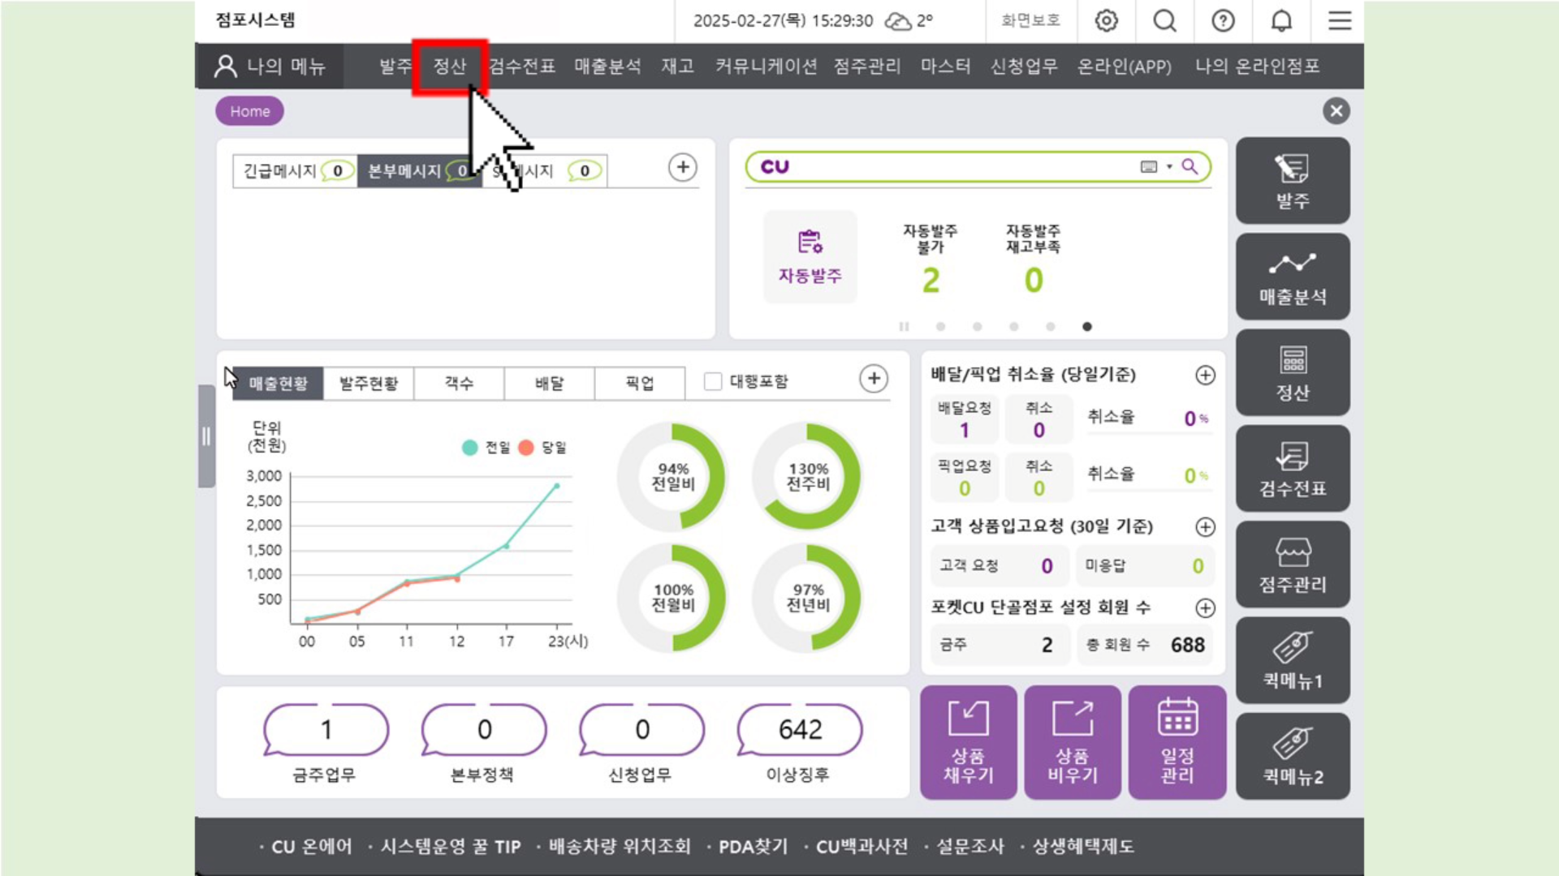The height and width of the screenshot is (876, 1559).
Task: Expand the 배달/픽업 취소율 section plus
Action: [x=1205, y=375]
